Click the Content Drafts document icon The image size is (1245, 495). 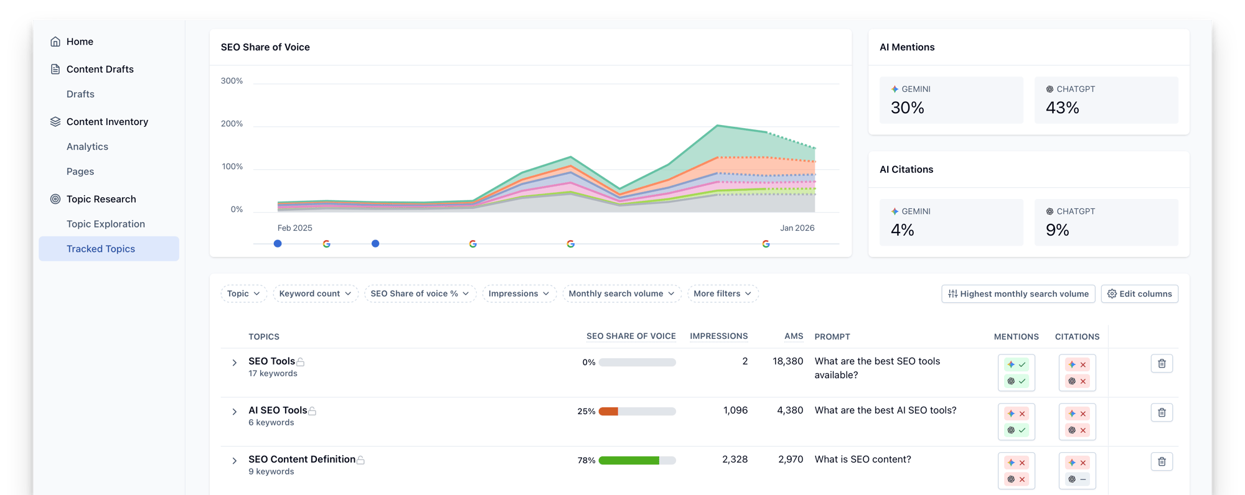click(55, 69)
